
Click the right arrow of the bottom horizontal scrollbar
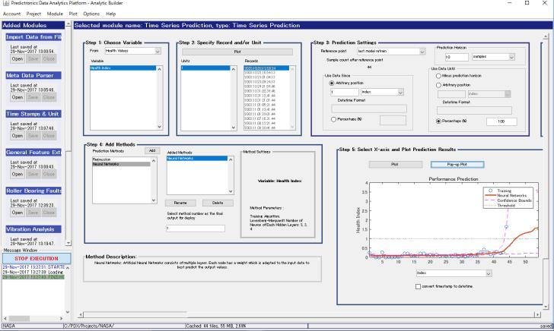pyautogui.click(x=538, y=314)
